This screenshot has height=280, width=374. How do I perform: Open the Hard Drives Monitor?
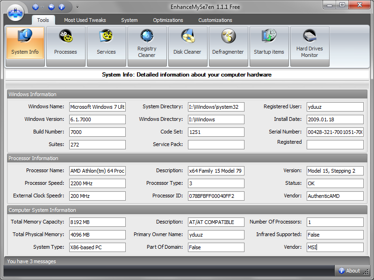point(309,45)
